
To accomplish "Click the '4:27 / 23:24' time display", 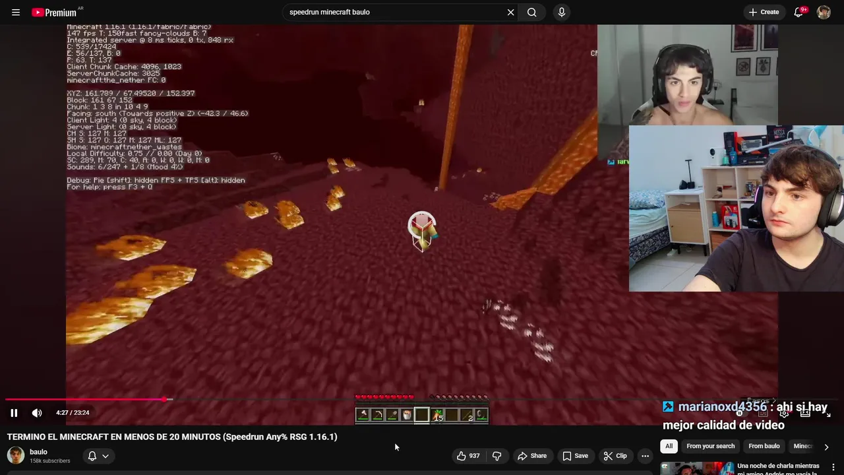I will pos(73,413).
